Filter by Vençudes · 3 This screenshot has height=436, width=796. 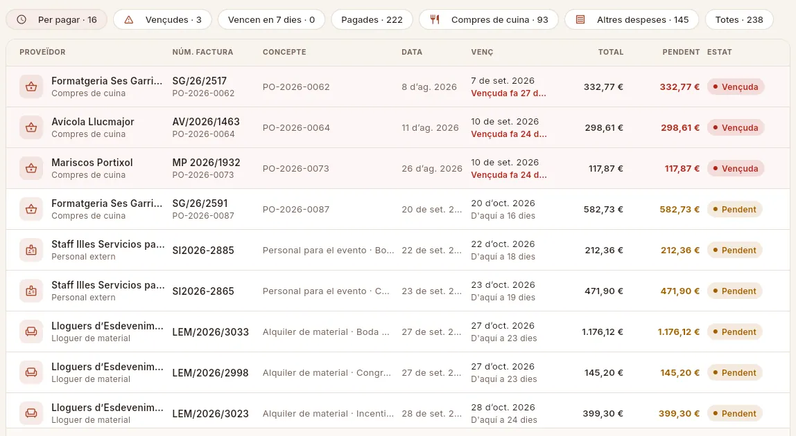(163, 20)
